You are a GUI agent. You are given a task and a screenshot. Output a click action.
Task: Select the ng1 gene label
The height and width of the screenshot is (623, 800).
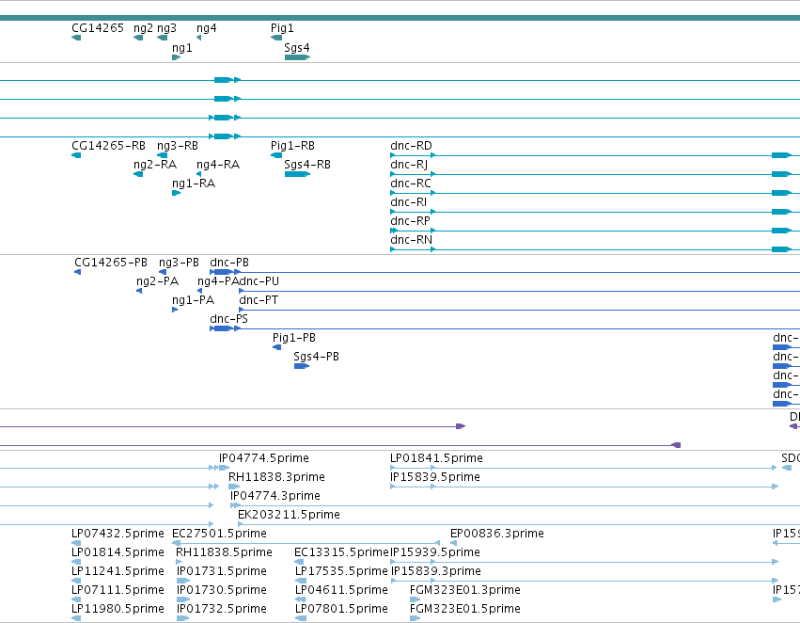182,47
